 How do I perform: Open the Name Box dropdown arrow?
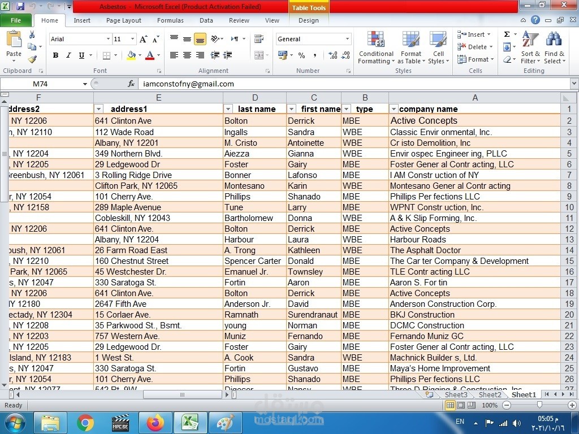85,84
